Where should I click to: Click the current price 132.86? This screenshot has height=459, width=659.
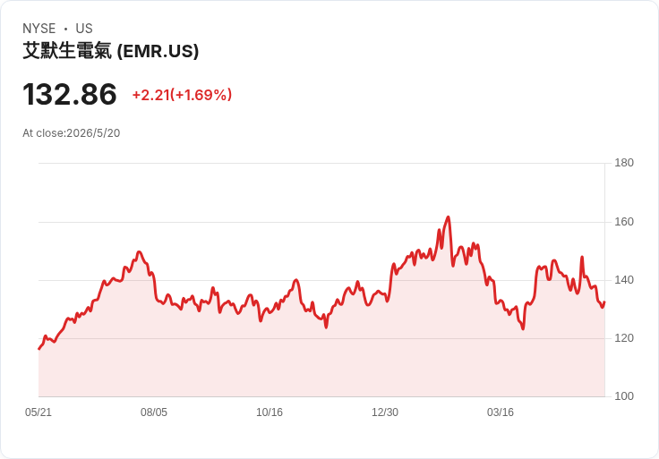coord(70,94)
